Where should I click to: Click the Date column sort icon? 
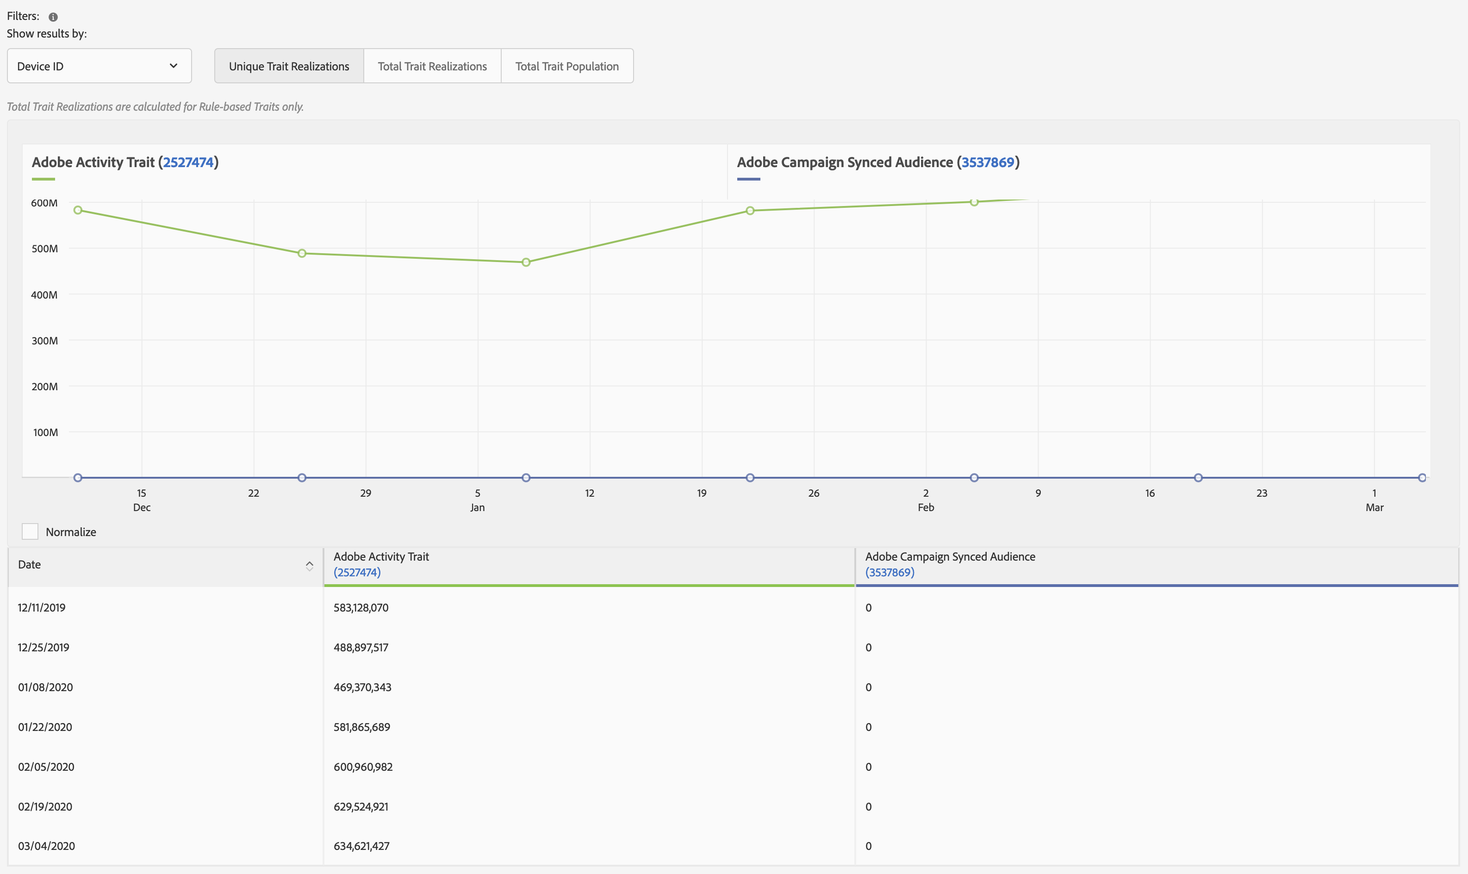pyautogui.click(x=309, y=565)
